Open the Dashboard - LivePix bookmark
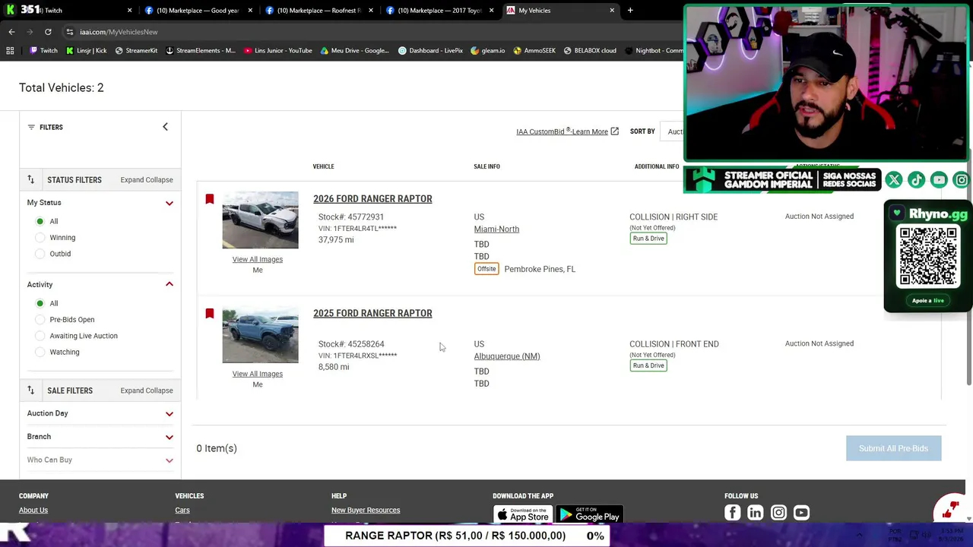 point(430,51)
